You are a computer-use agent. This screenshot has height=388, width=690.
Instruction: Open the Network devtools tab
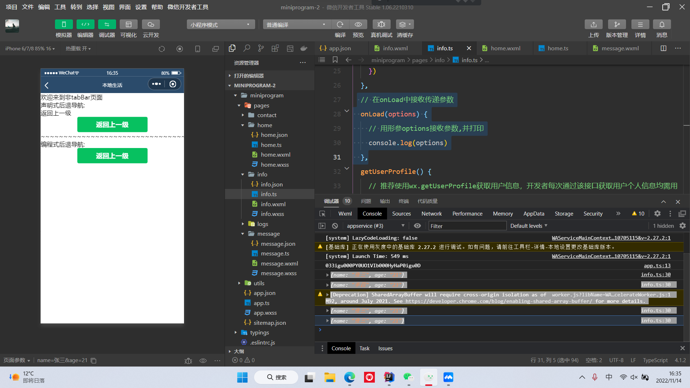(x=431, y=213)
